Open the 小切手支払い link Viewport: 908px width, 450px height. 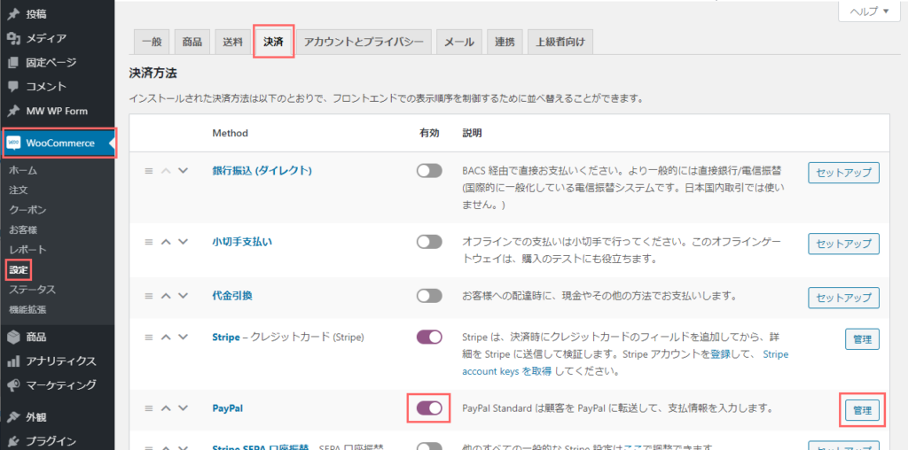coord(242,242)
